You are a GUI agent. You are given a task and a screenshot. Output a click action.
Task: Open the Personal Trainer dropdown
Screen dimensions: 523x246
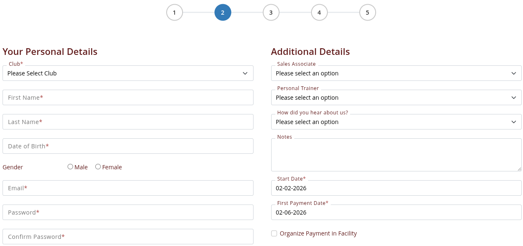tap(396, 98)
